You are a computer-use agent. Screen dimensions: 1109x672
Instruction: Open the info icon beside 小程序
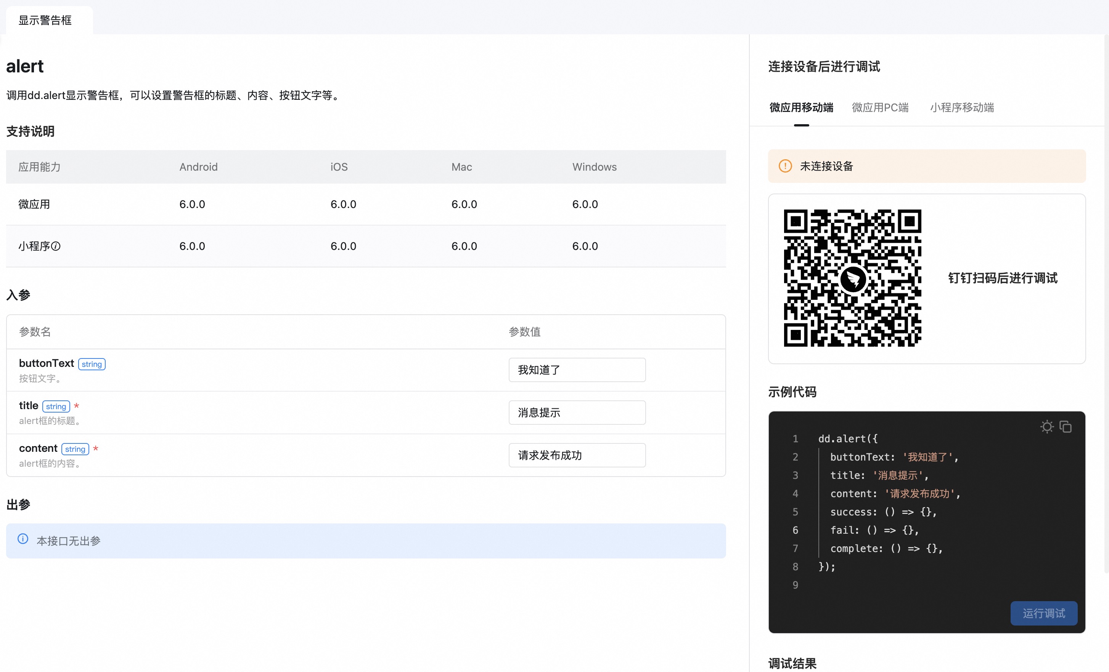pyautogui.click(x=56, y=246)
